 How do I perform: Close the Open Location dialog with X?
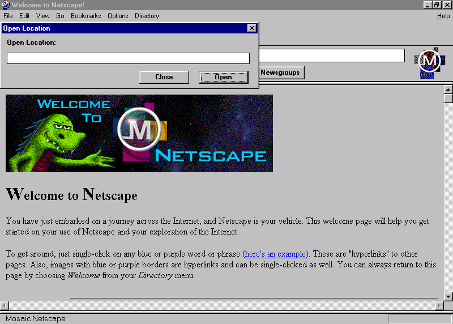(252, 28)
